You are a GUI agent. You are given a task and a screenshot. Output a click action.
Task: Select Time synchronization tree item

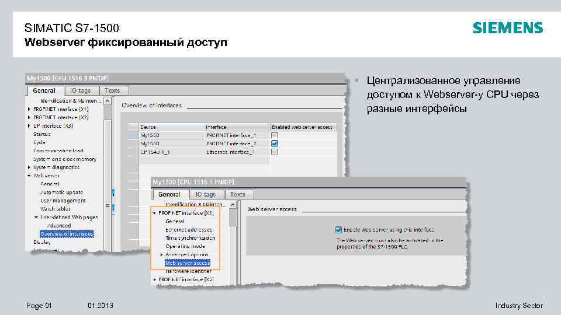pos(191,238)
